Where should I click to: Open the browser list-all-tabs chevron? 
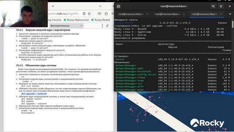[100, 6]
